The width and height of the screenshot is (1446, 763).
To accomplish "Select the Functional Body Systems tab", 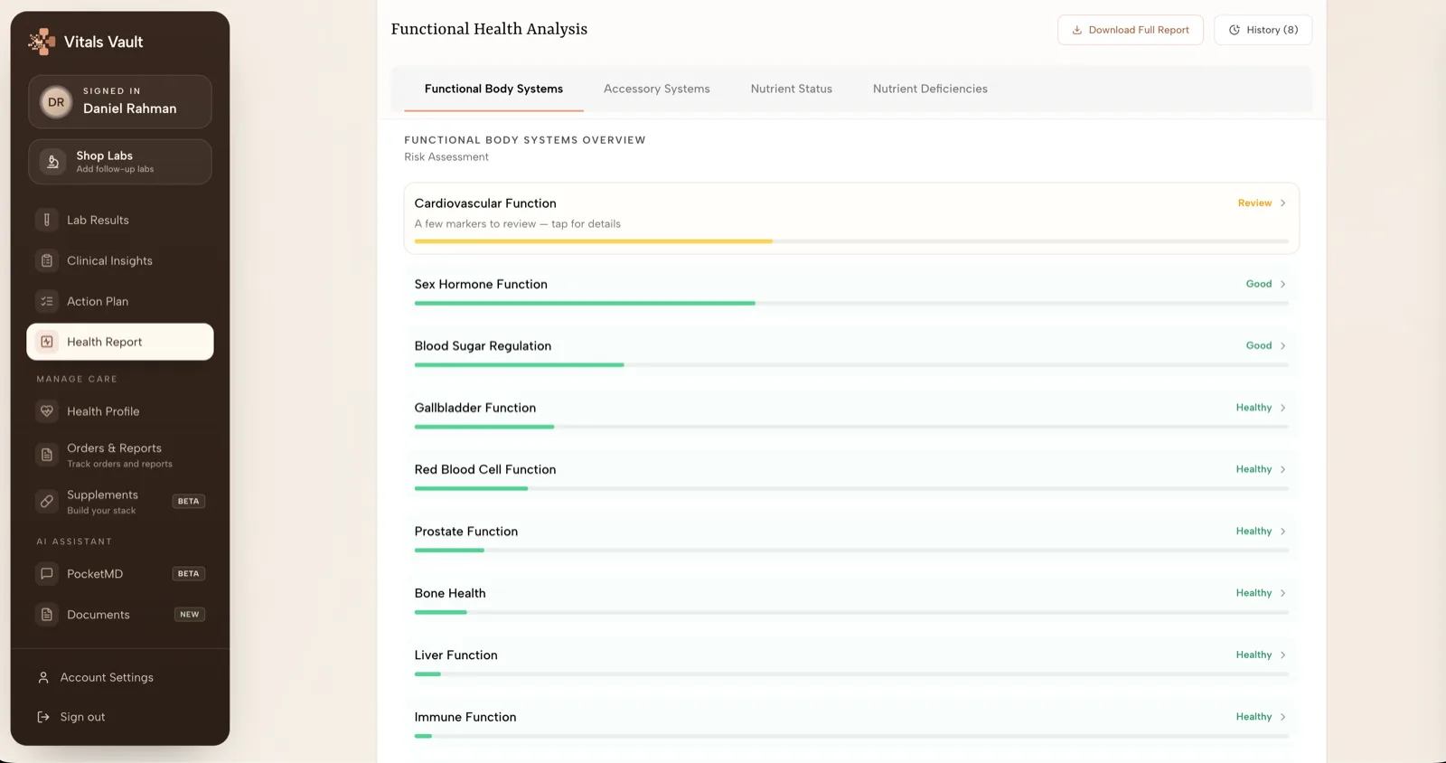I will [x=493, y=89].
